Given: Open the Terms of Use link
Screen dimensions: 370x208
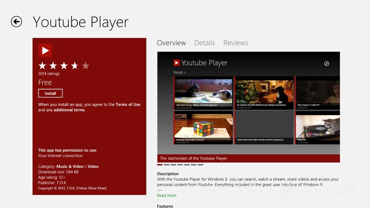Looking at the screenshot, I should pyautogui.click(x=128, y=104).
